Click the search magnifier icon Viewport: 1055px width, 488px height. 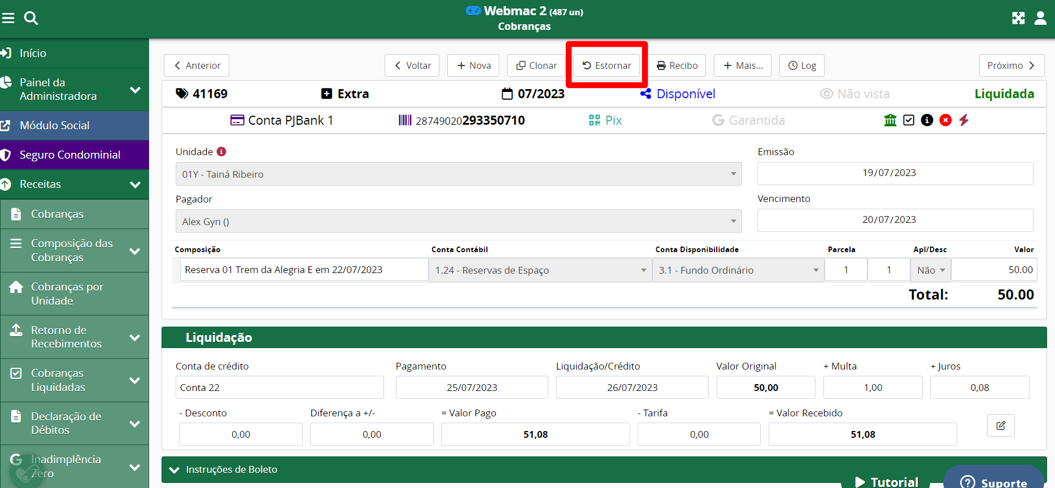coord(31,19)
